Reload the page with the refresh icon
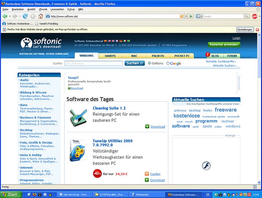The image size is (262, 198). 25,16
